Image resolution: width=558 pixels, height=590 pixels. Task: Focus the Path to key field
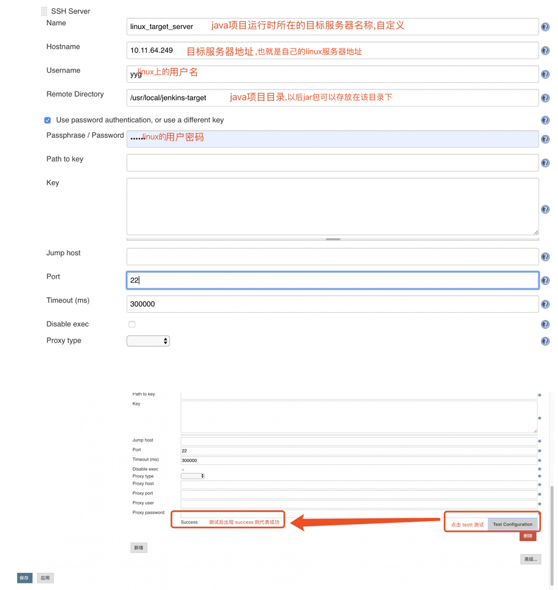pos(333,163)
